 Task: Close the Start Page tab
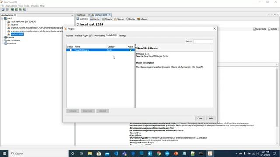(89, 15)
